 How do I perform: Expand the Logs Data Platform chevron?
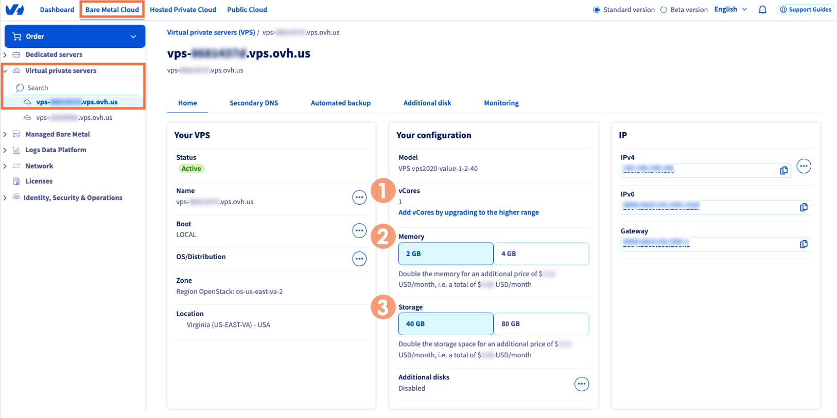click(5, 150)
